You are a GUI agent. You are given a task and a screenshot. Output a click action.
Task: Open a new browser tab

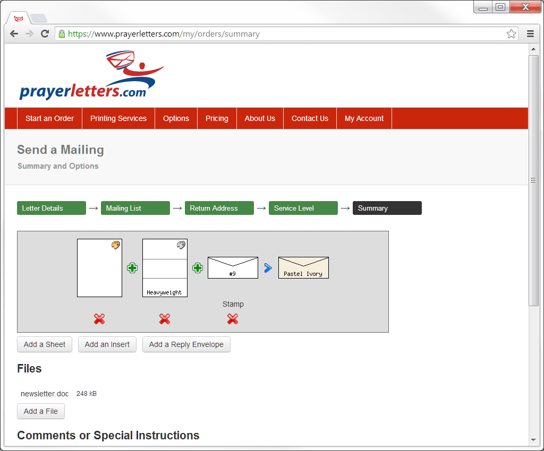coord(38,18)
